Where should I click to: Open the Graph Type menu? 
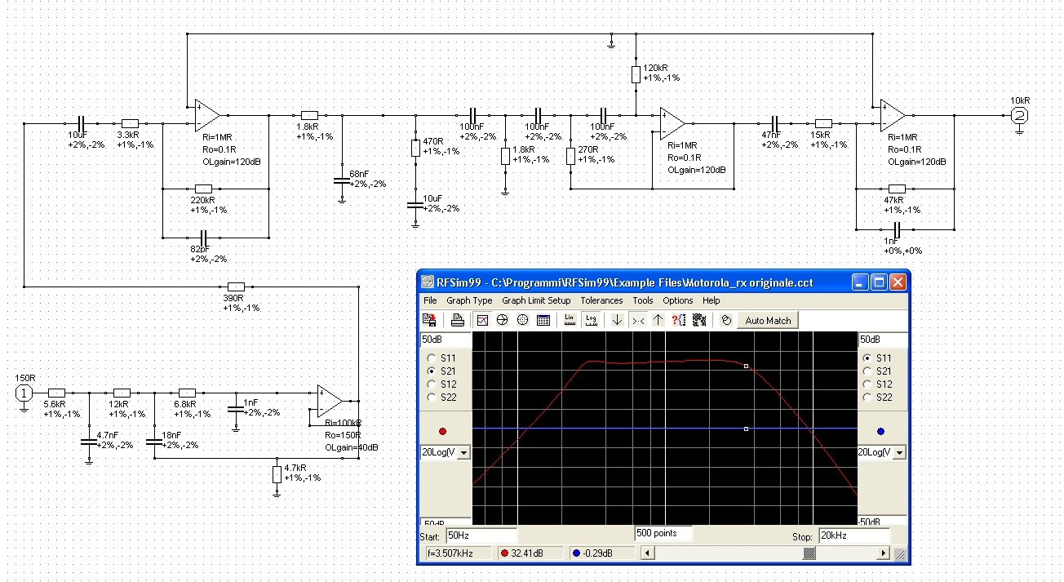pos(469,300)
